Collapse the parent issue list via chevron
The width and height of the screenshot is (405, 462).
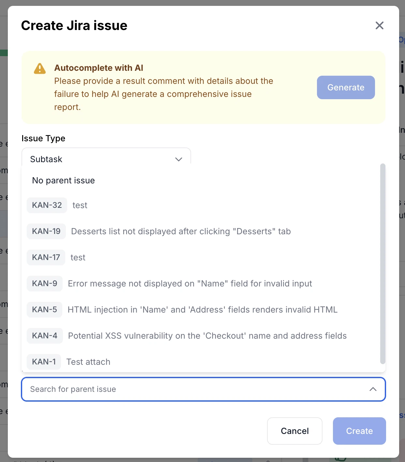pyautogui.click(x=372, y=389)
